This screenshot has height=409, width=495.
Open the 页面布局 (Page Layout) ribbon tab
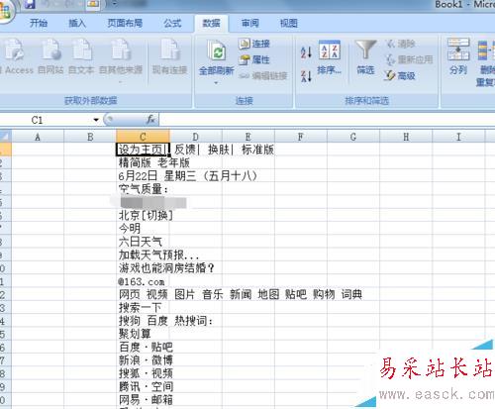(125, 23)
